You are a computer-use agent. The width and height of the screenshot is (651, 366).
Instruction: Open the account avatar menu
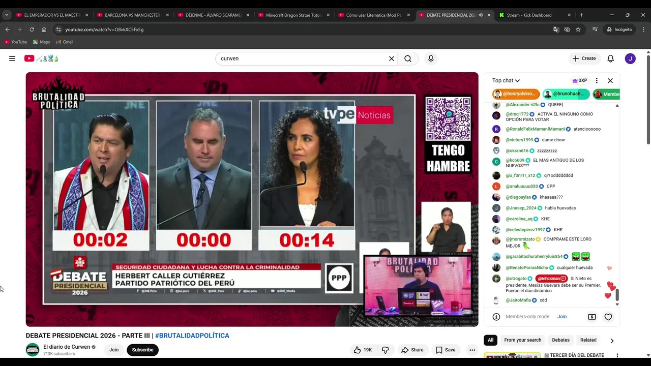pos(630,58)
